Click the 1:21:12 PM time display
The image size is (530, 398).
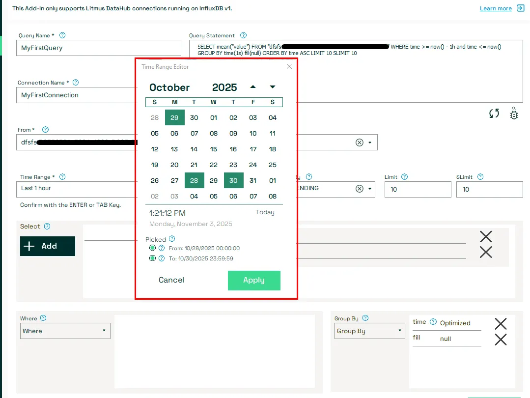tap(167, 213)
